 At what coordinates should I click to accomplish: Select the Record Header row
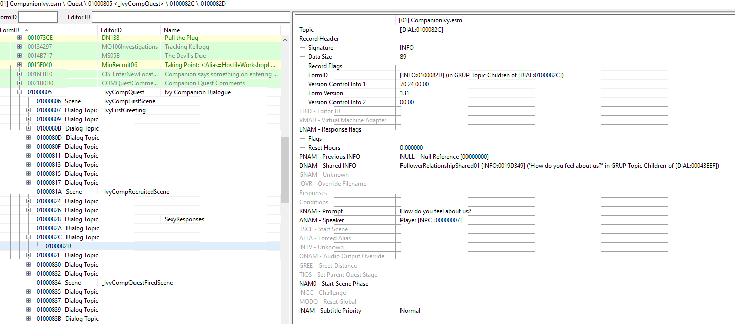pyautogui.click(x=515, y=39)
